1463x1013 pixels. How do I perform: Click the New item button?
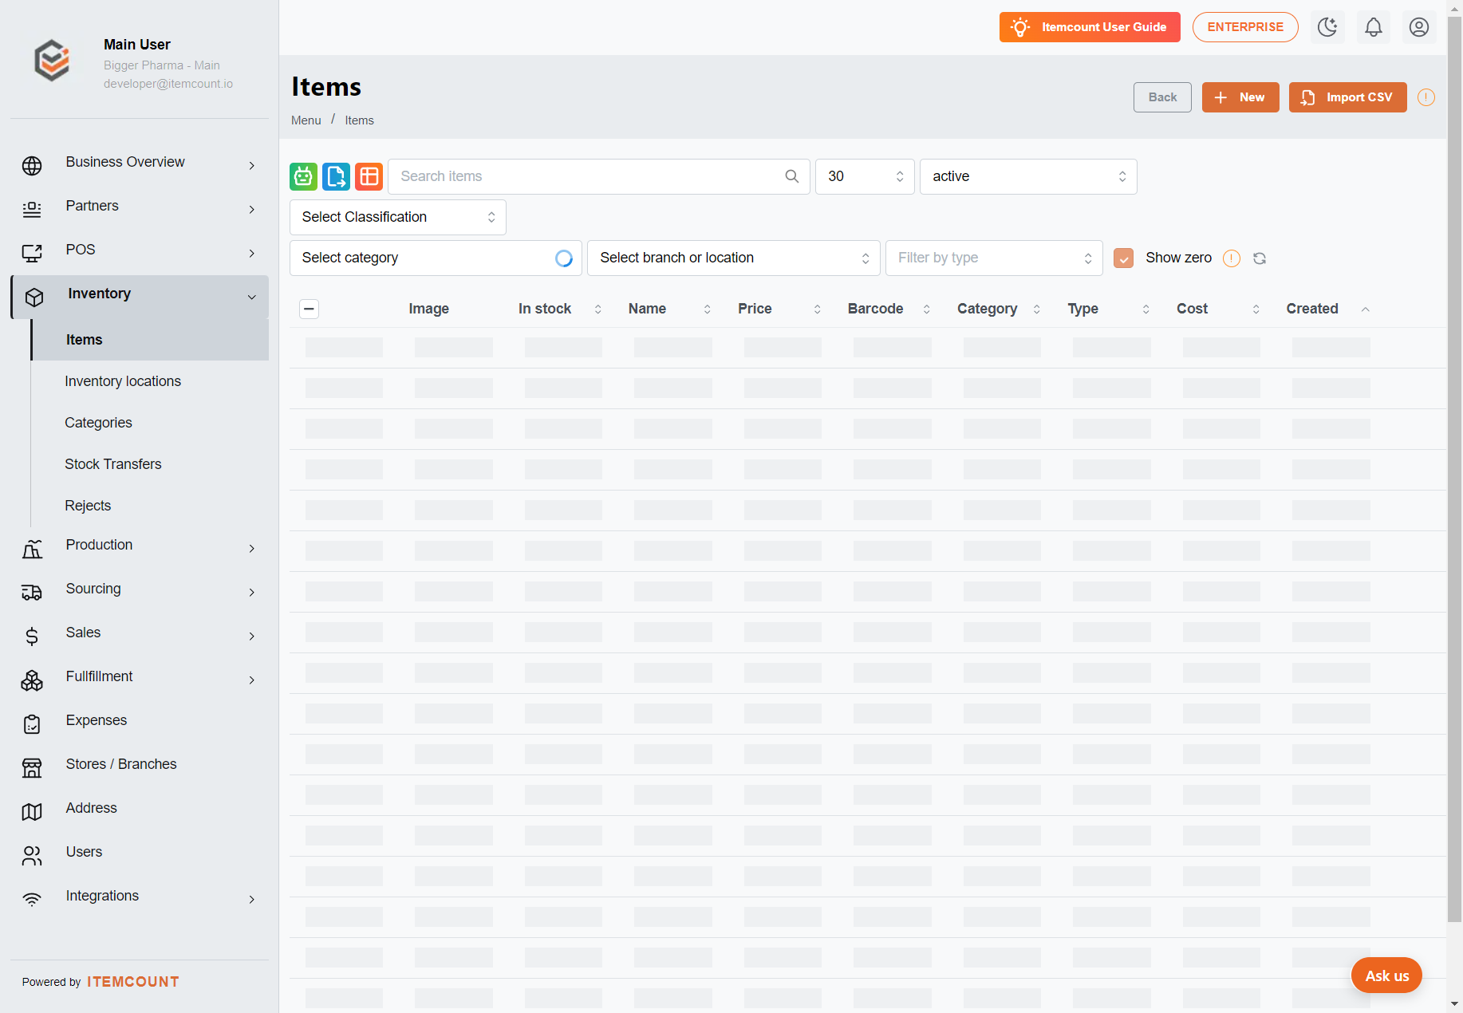click(1240, 97)
